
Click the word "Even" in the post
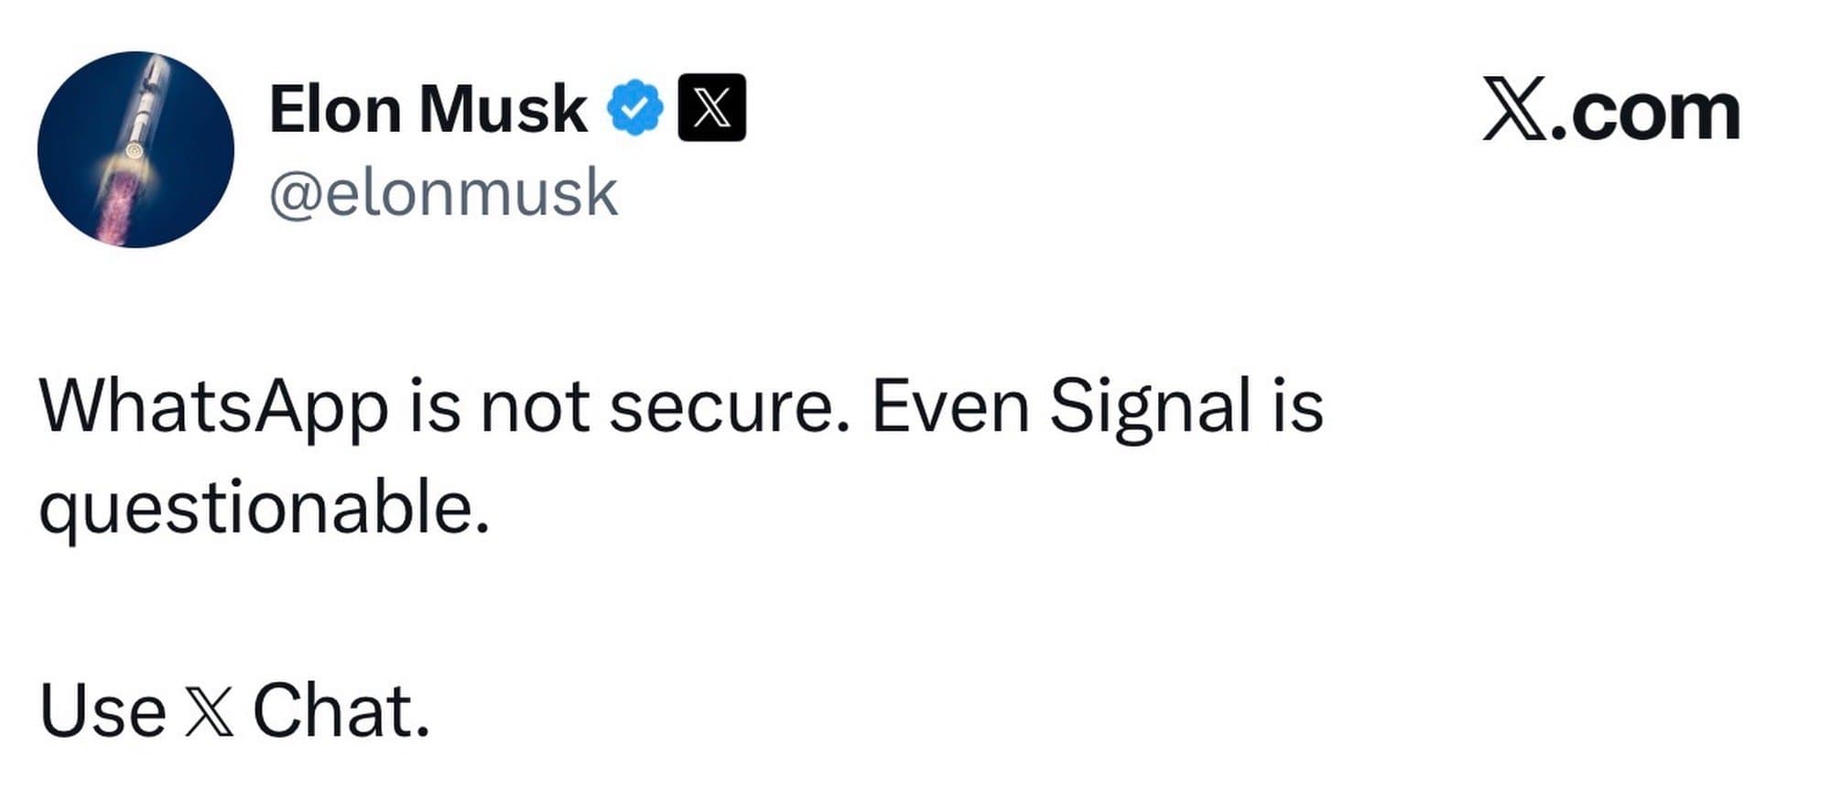pyautogui.click(x=950, y=406)
